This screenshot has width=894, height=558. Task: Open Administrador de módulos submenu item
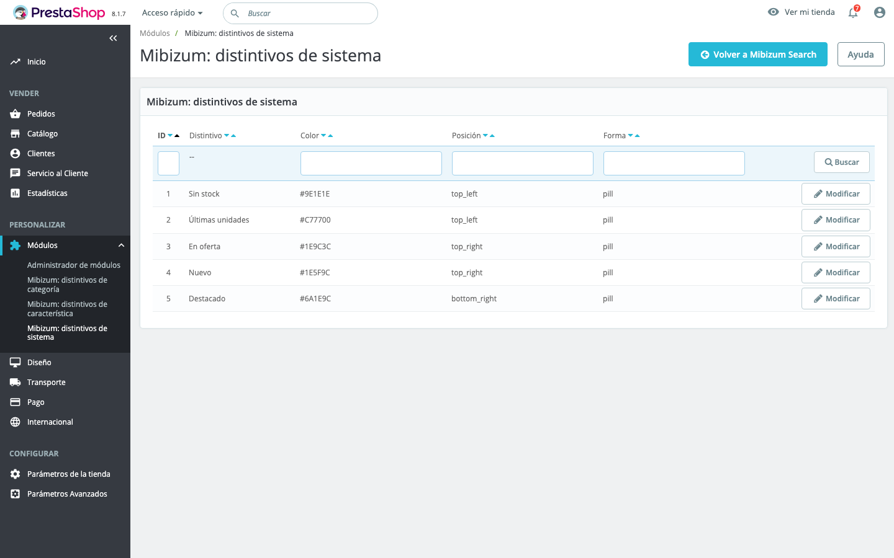coord(74,265)
